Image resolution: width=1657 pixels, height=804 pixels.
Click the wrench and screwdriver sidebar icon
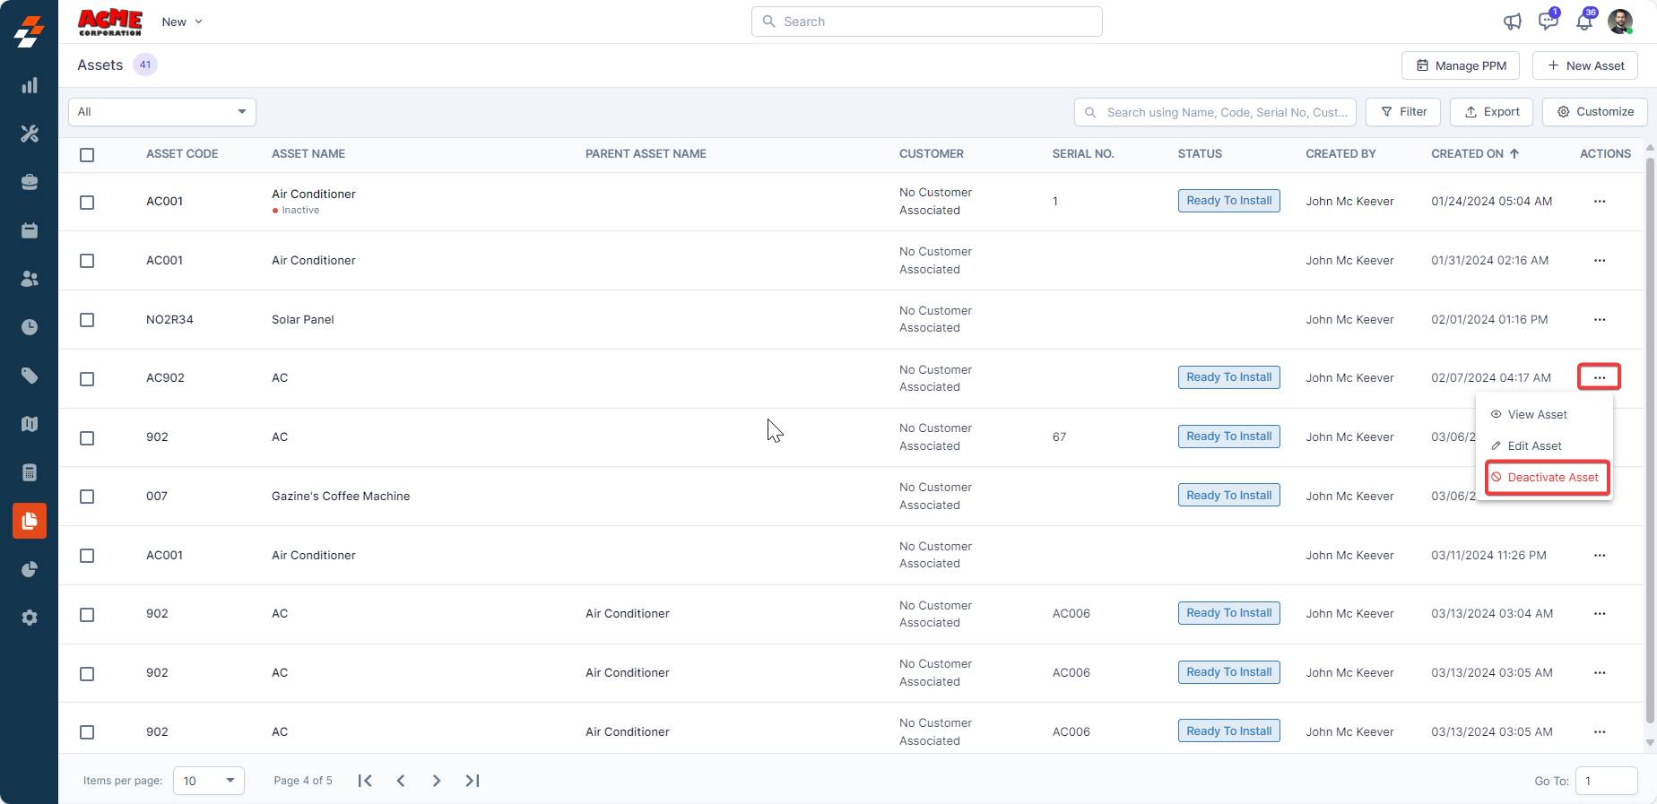(x=30, y=134)
